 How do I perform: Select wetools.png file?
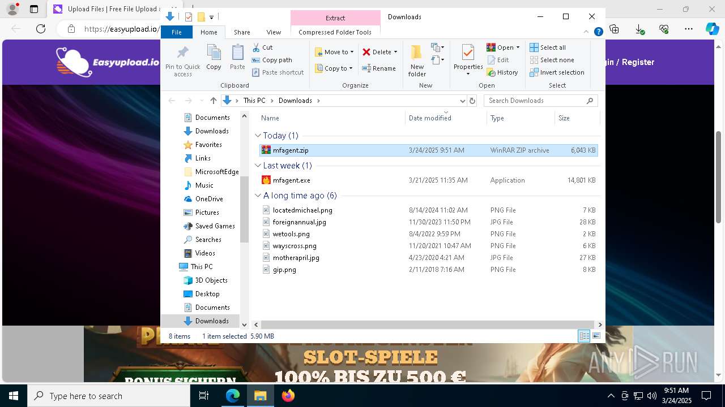click(x=428, y=234)
